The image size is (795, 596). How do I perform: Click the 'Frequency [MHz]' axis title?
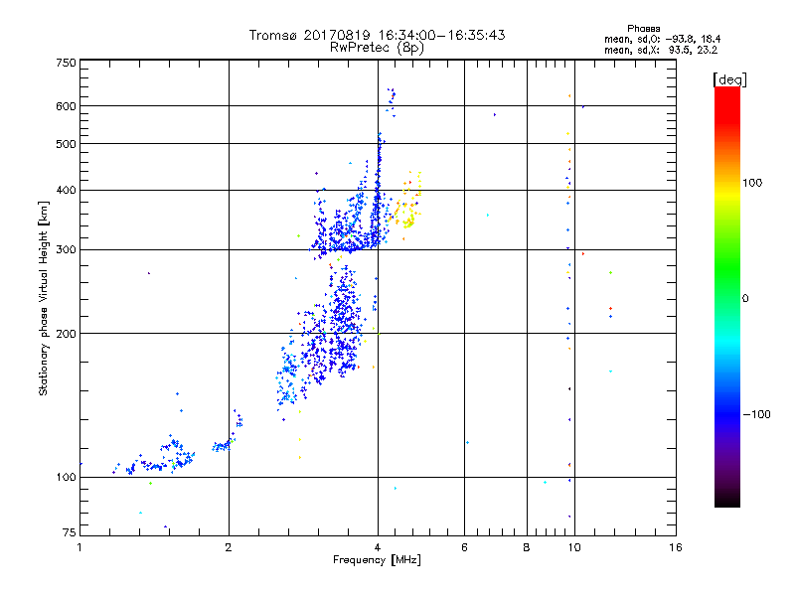[x=377, y=560]
